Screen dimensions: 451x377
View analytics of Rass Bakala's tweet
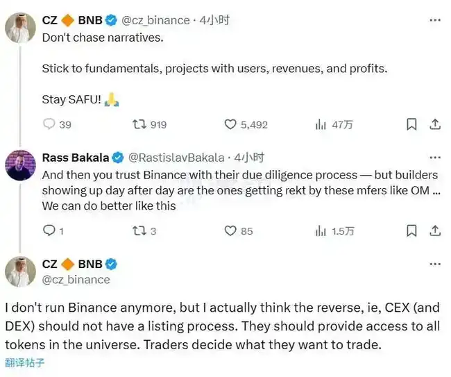(321, 231)
